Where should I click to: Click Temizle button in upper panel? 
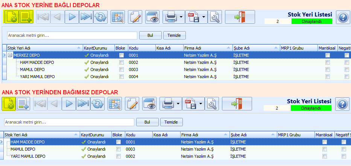point(175,35)
